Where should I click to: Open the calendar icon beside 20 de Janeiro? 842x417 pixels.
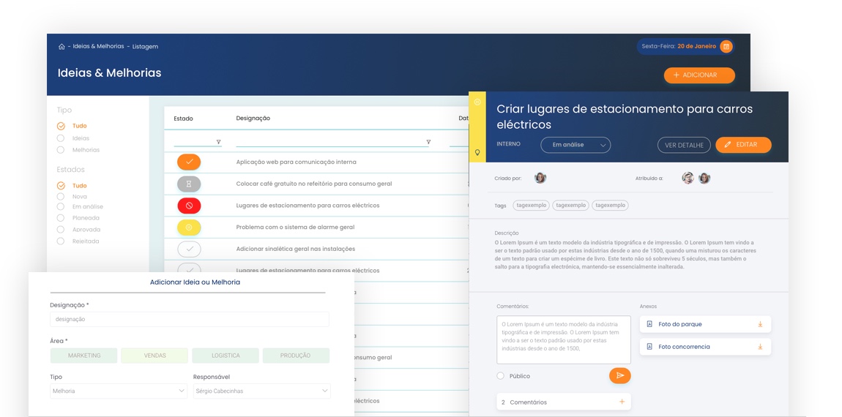click(x=726, y=47)
